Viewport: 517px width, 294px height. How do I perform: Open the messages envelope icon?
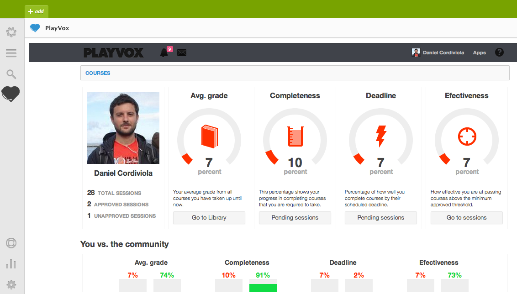[182, 53]
